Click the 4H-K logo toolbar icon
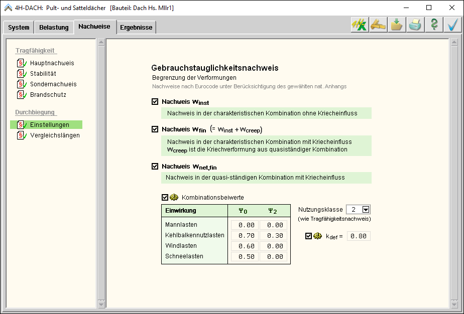 (x=359, y=25)
